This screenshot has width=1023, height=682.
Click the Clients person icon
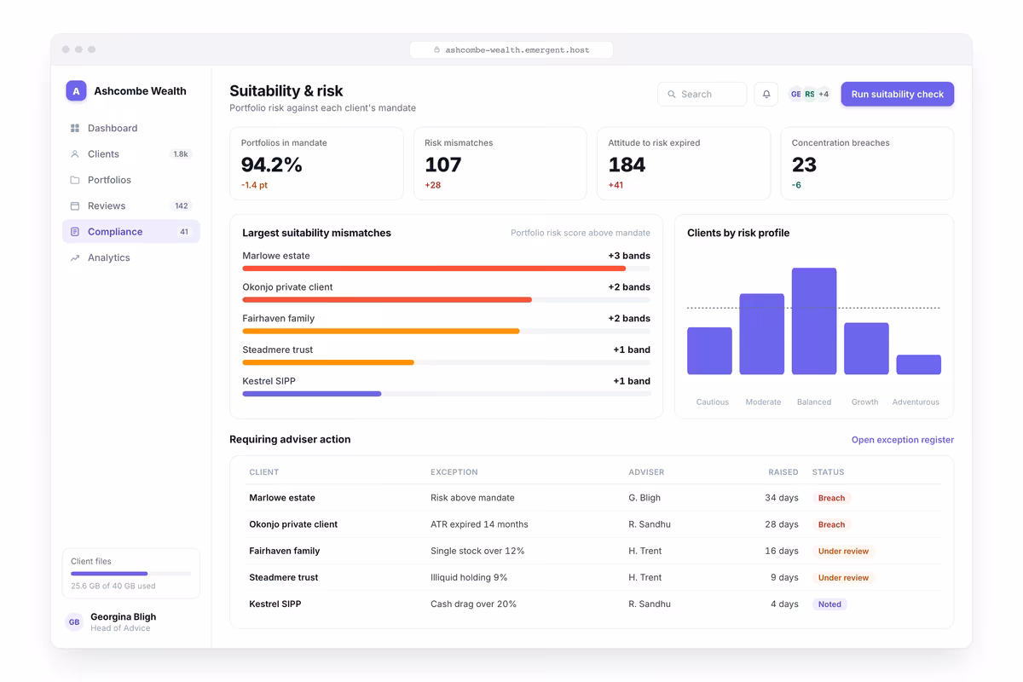75,154
